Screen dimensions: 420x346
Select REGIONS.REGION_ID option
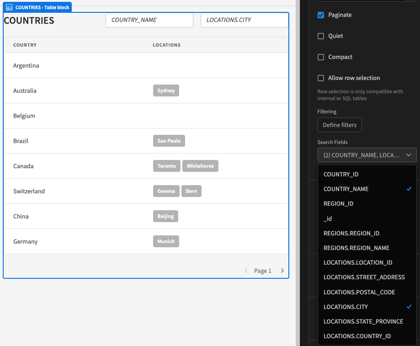pyautogui.click(x=367, y=233)
